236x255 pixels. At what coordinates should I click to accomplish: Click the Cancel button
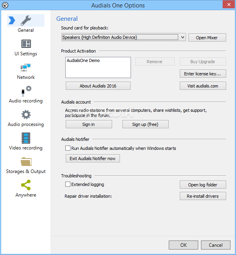216,245
